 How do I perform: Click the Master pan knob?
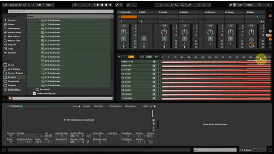[251, 32]
